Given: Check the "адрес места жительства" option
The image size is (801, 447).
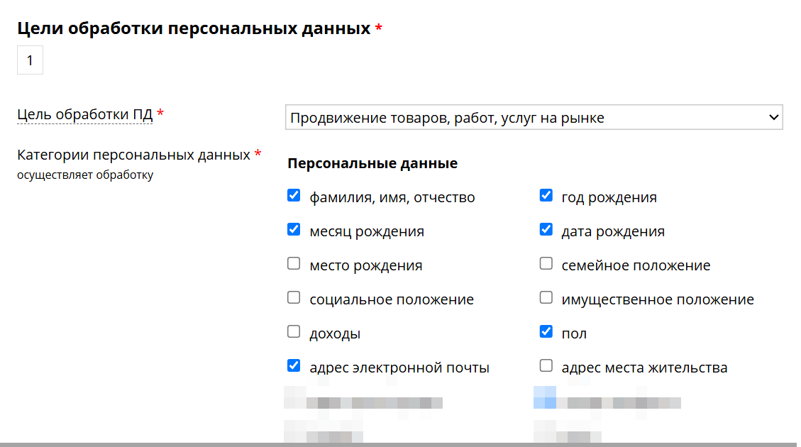Looking at the screenshot, I should [x=546, y=365].
